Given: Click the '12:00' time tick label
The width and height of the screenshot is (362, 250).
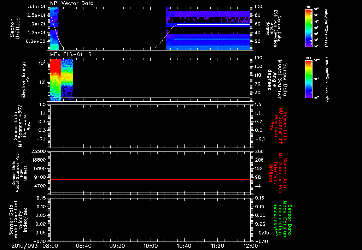Looking at the screenshot, I should coord(251,246).
